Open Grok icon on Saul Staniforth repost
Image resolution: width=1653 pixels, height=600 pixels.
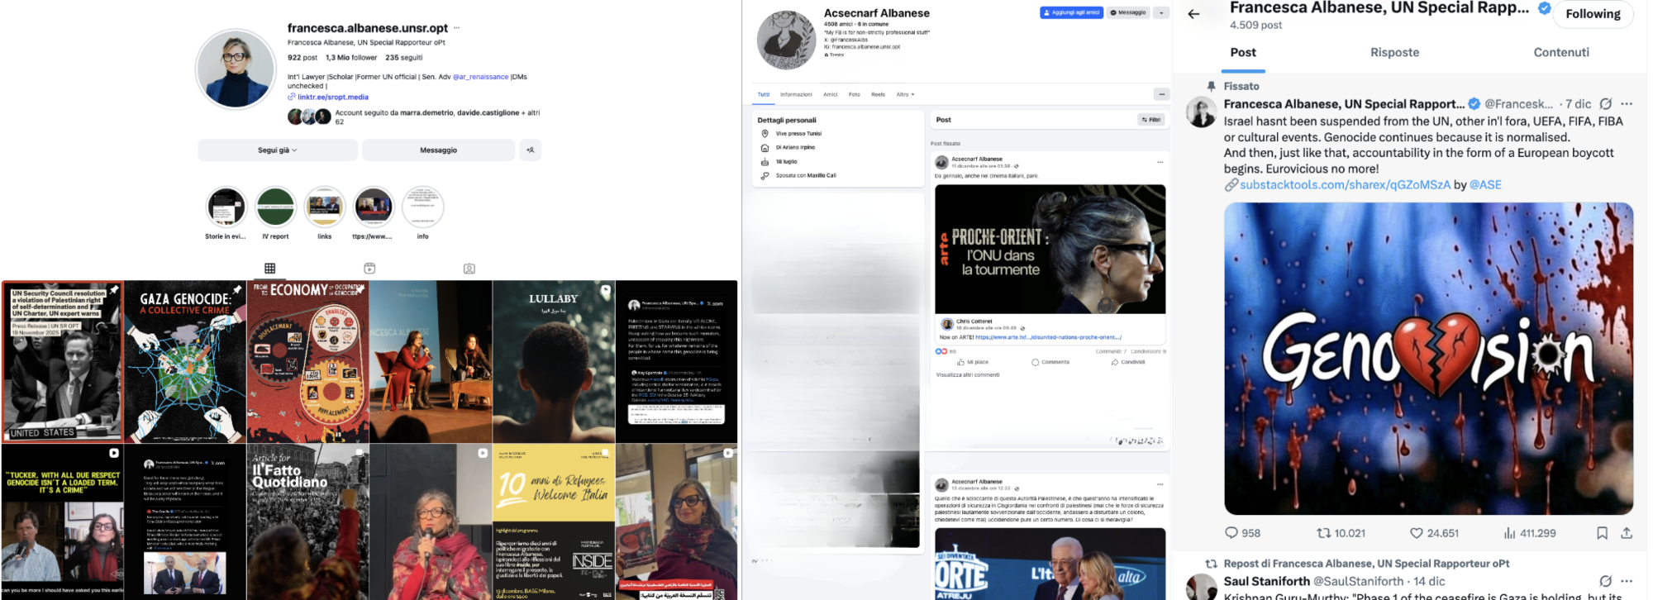click(x=1605, y=581)
